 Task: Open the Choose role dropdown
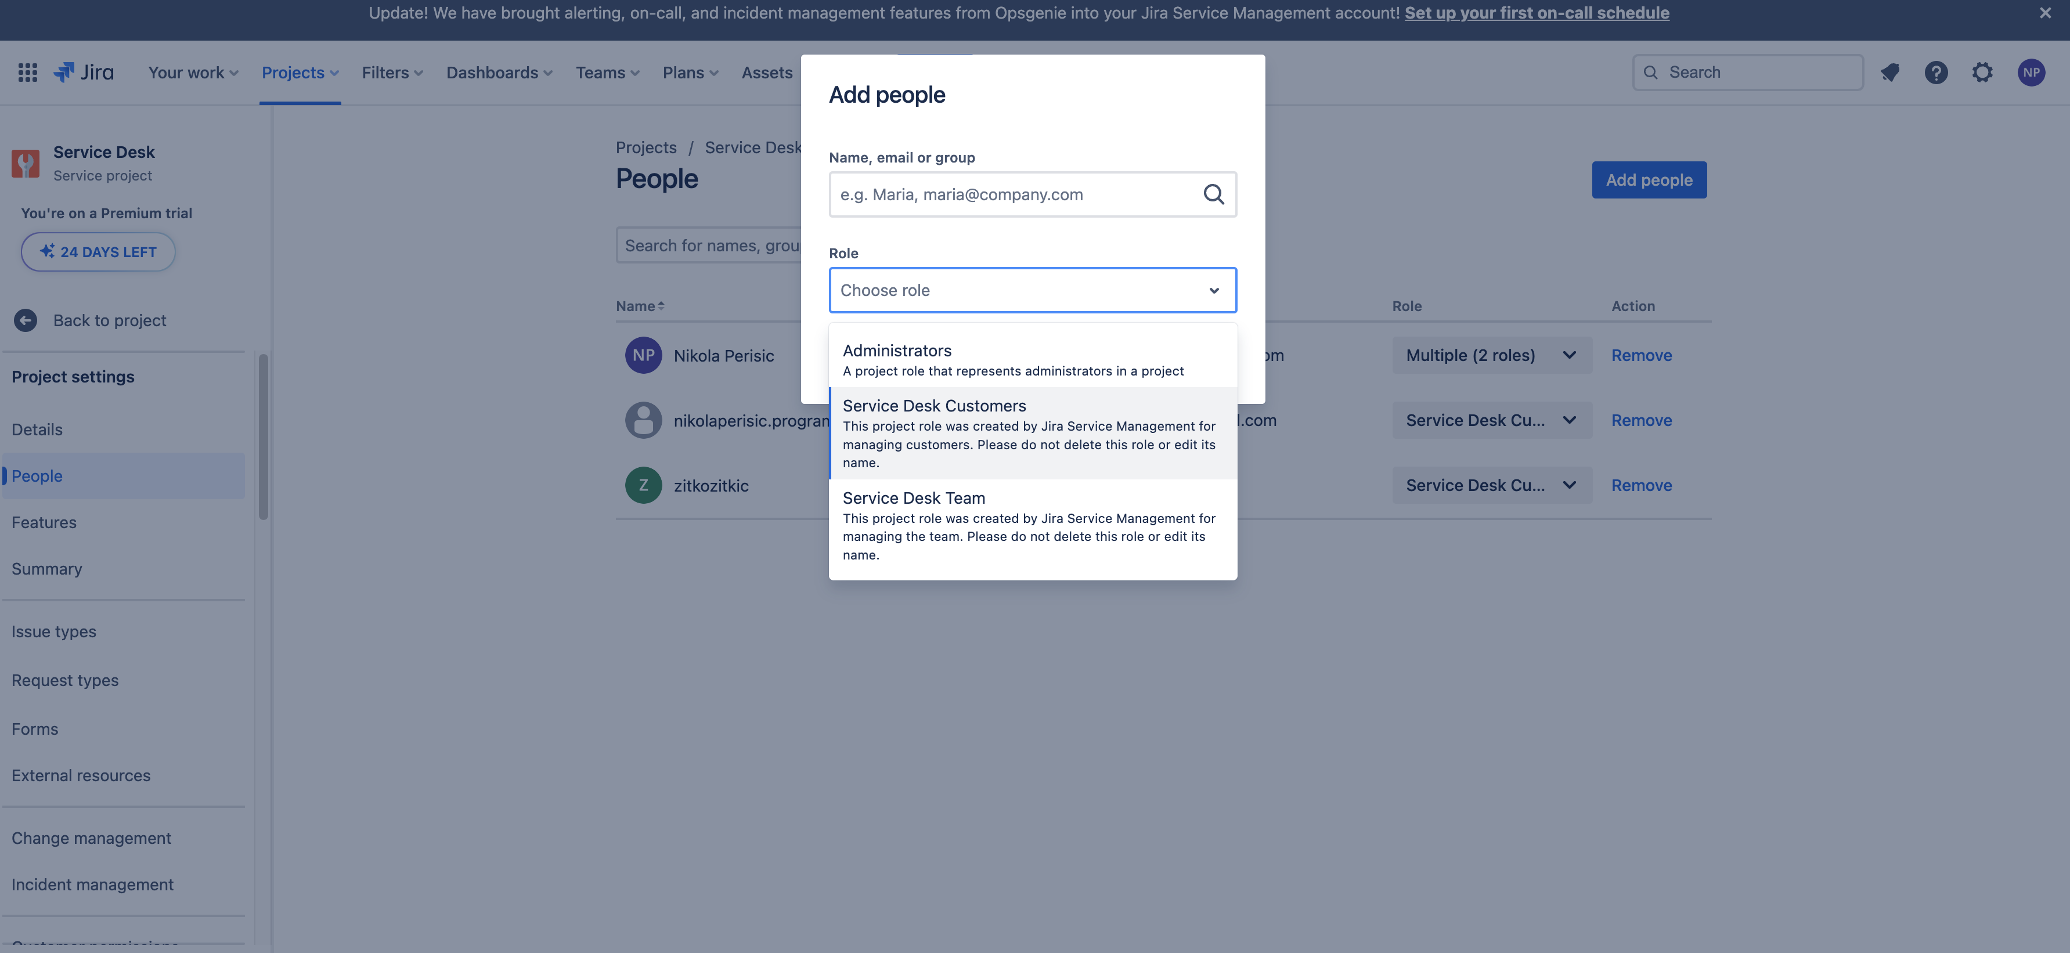pos(1032,290)
